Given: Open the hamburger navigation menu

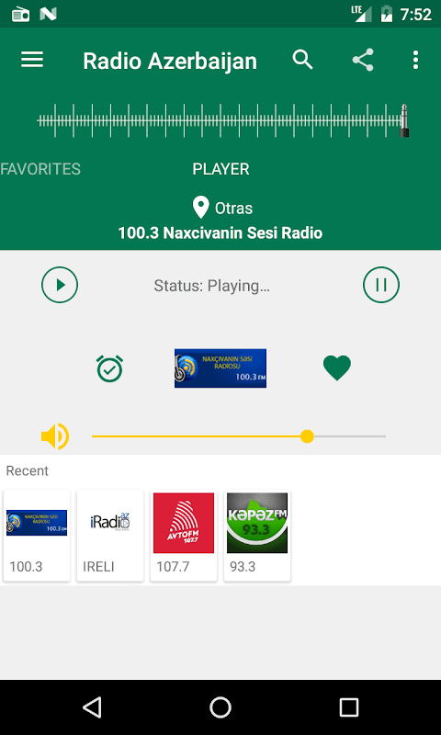Looking at the screenshot, I should (32, 60).
